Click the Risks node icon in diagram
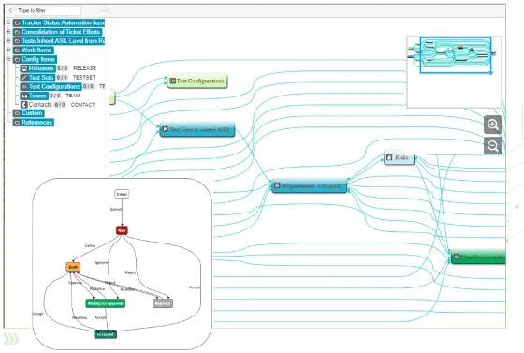Screen dimensions: 524x353 pos(389,157)
